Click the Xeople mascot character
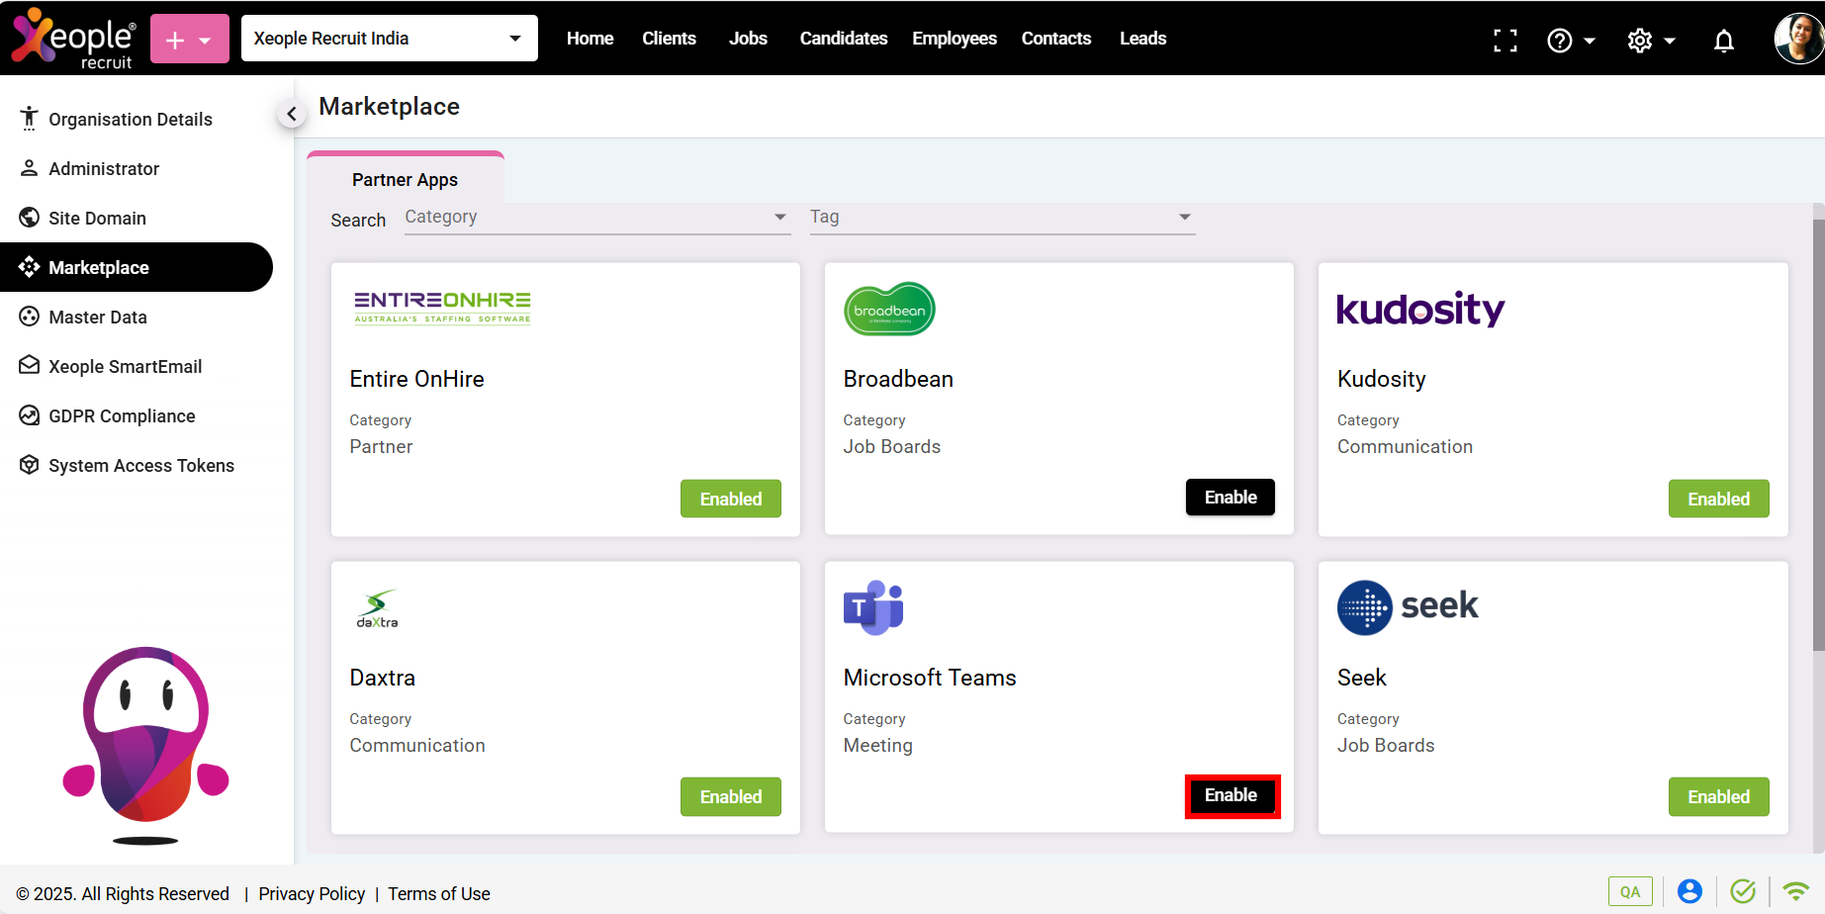The image size is (1825, 914). [146, 745]
